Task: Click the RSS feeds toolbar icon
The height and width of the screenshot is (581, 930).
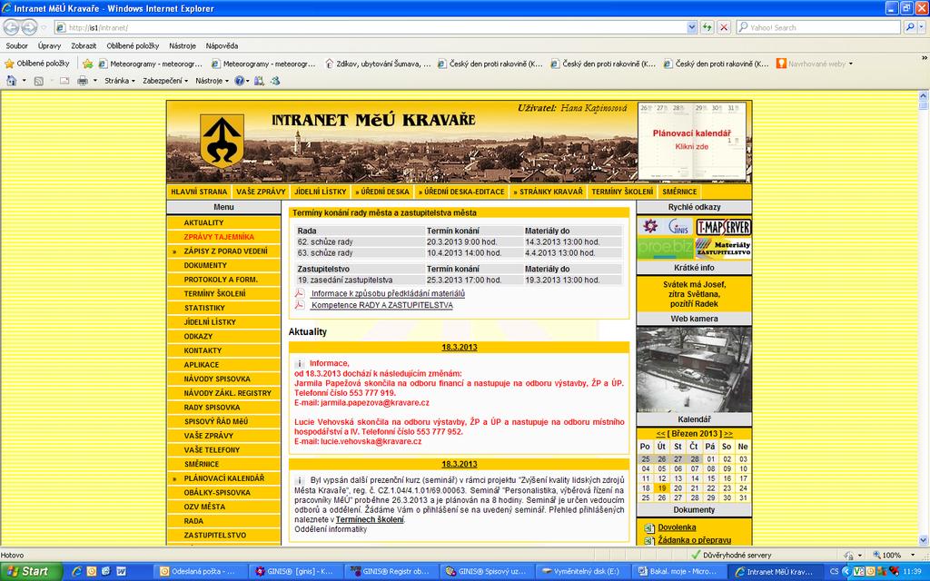Action: tap(38, 81)
